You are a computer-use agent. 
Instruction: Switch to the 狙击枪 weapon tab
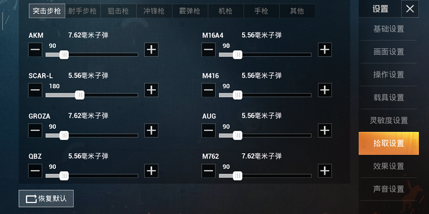pos(118,11)
